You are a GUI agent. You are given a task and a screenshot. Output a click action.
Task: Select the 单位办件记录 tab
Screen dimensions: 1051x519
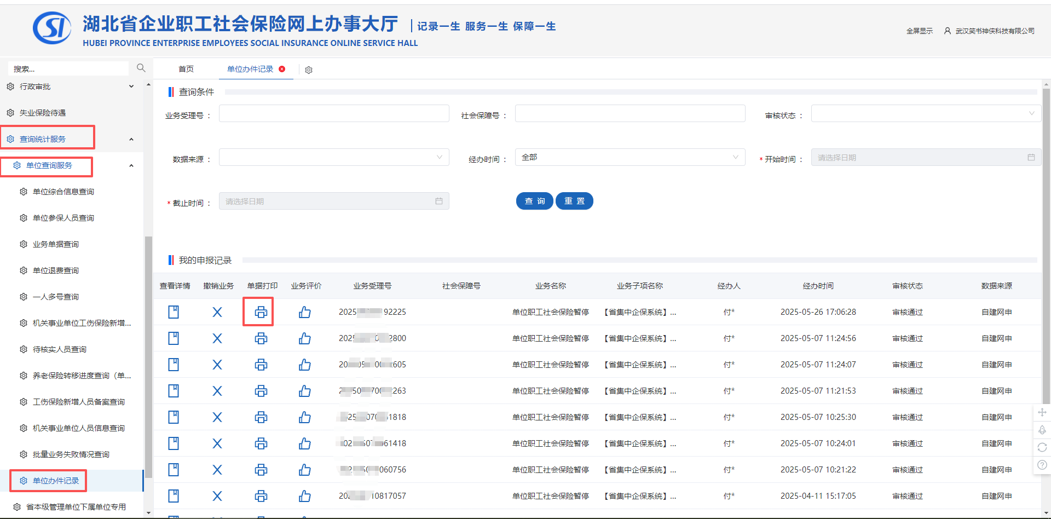pyautogui.click(x=250, y=69)
